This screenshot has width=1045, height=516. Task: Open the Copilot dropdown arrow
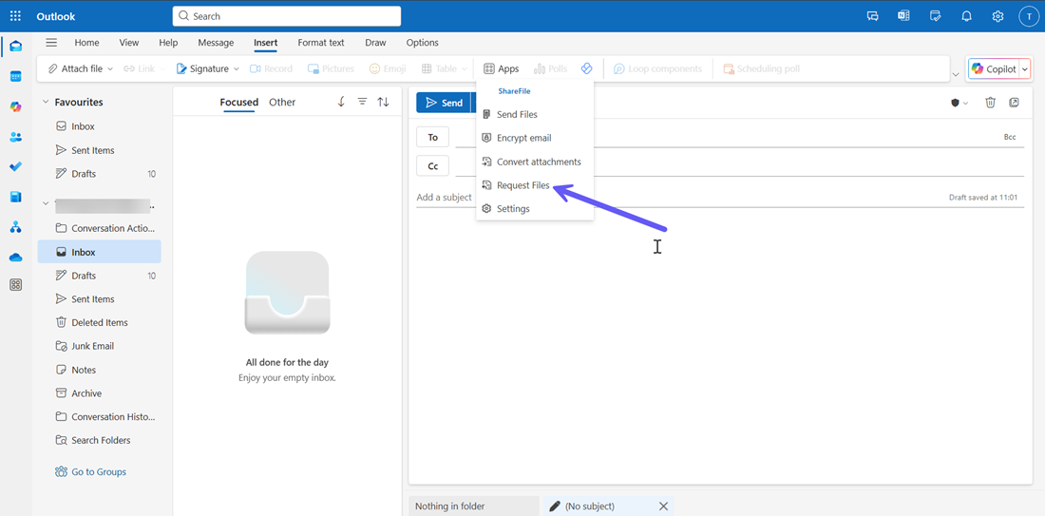[x=1025, y=69]
